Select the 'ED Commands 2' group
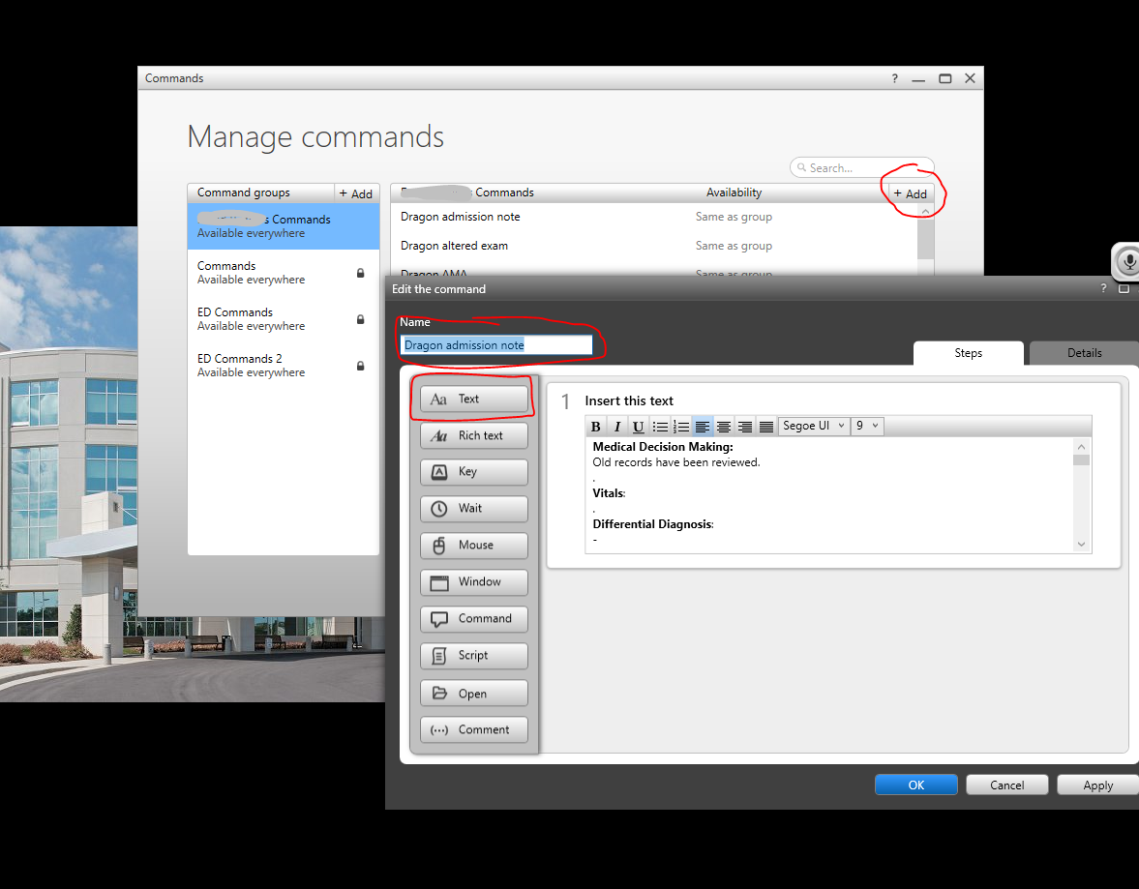The width and height of the screenshot is (1139, 889). [284, 366]
